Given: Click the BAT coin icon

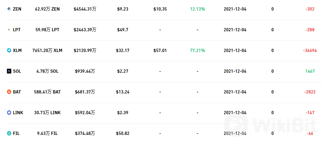Looking at the screenshot, I should click(x=9, y=92).
